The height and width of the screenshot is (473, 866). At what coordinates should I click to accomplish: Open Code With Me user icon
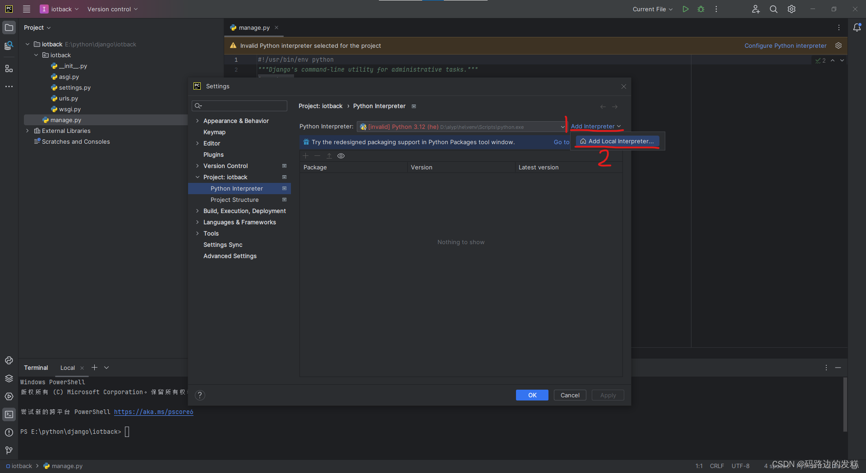tap(755, 9)
